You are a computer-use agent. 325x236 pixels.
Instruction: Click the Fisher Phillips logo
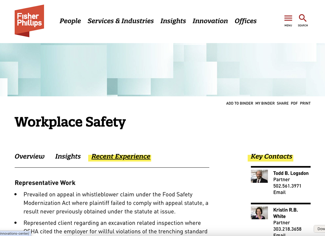pyautogui.click(x=29, y=20)
